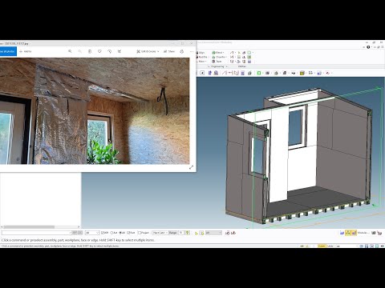
Task: Click the yellow box icon in the CAD toolbar
Action: (x=302, y=73)
